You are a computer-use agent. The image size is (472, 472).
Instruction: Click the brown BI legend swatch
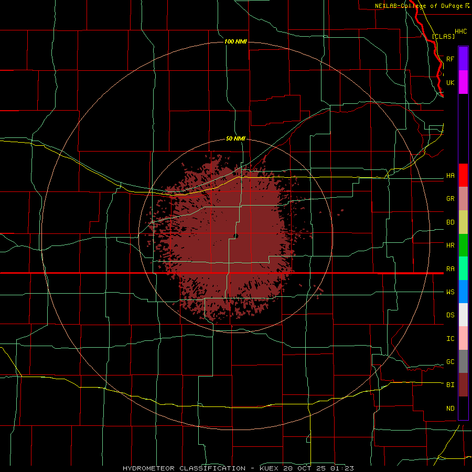[x=463, y=385]
